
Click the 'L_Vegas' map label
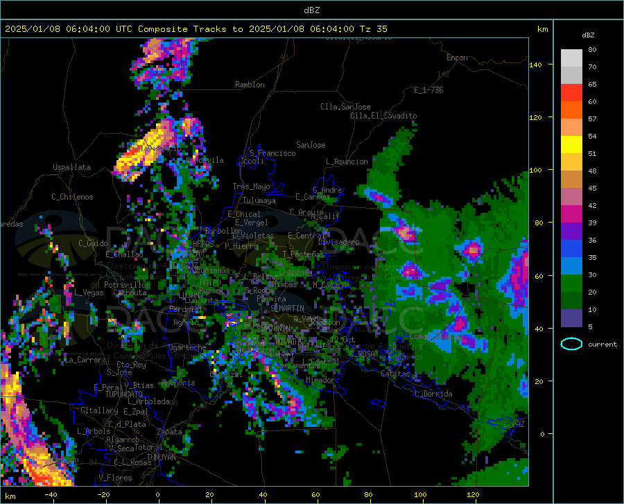click(x=89, y=293)
